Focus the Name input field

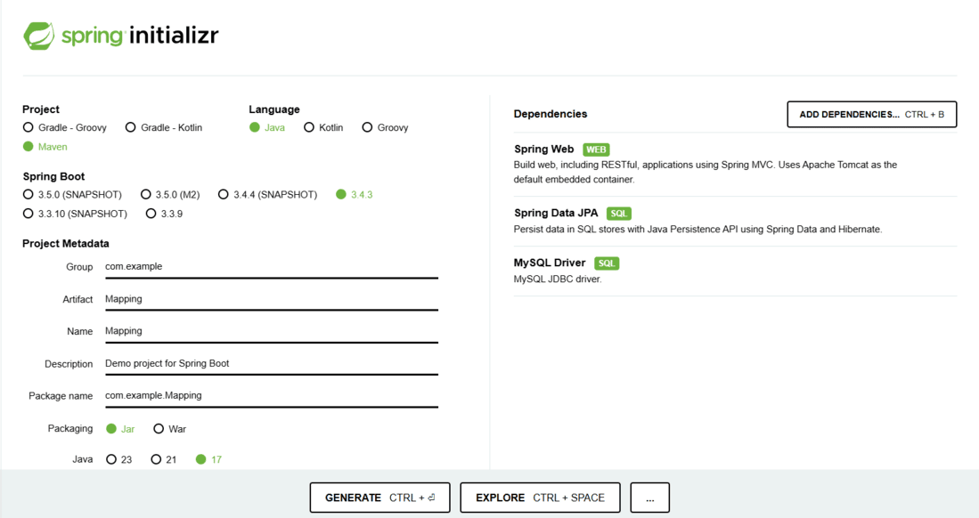click(272, 331)
